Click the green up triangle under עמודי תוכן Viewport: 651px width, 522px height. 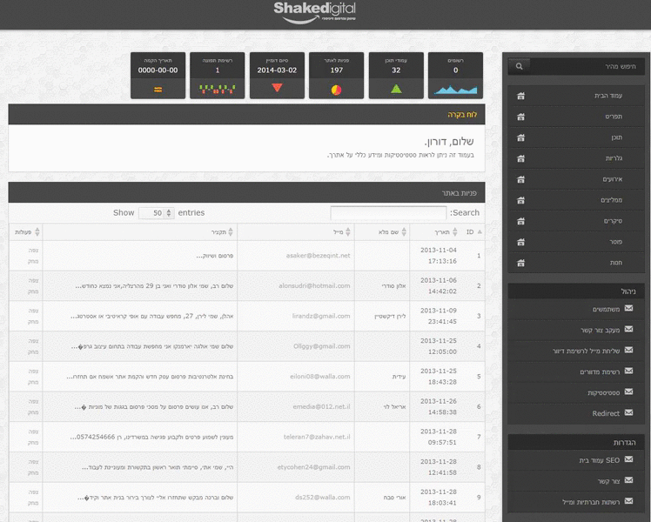396,89
